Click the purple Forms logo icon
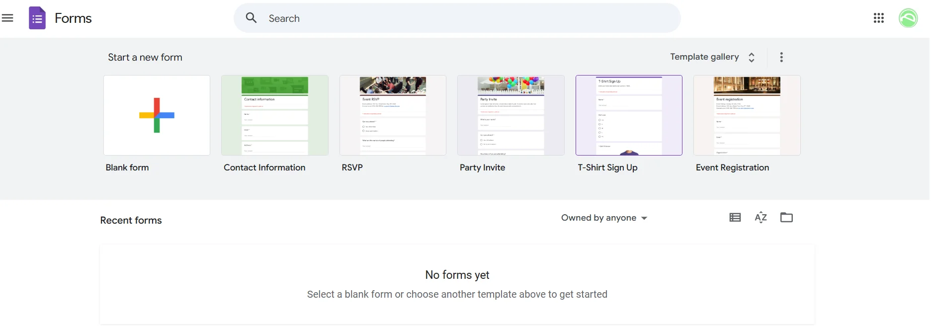 coord(37,18)
